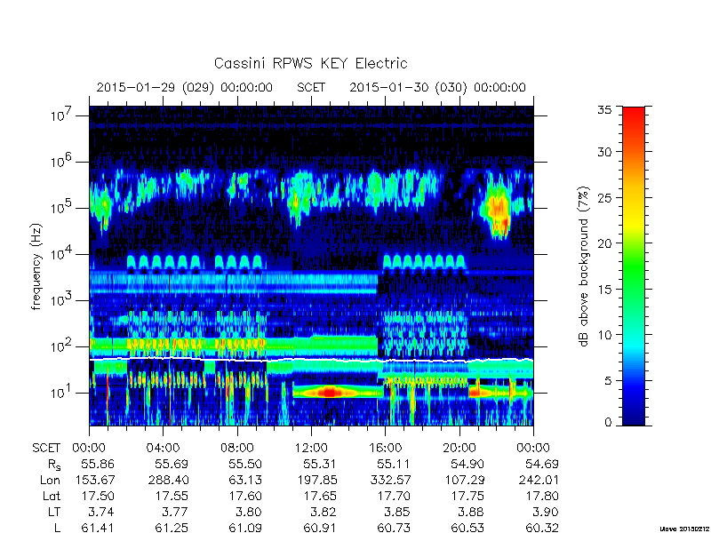Viewport: 711px width, 533px height.
Task: Click the 'frequency (Hz)' y-axis label
Action: tap(36, 266)
